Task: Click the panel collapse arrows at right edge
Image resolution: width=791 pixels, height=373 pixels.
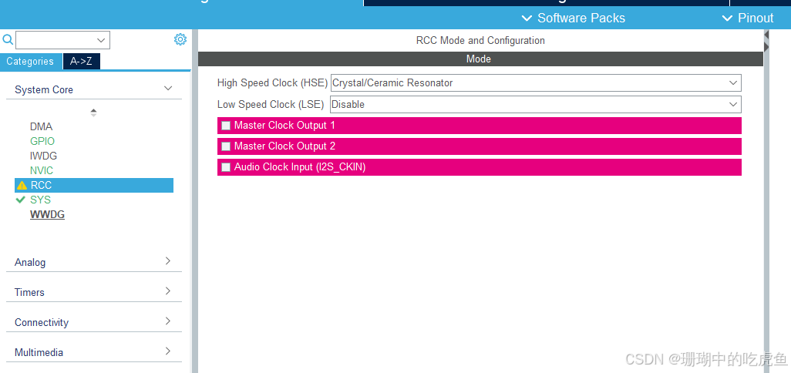Action: coord(766,42)
